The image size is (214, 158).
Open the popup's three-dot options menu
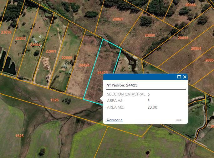tap(179, 120)
